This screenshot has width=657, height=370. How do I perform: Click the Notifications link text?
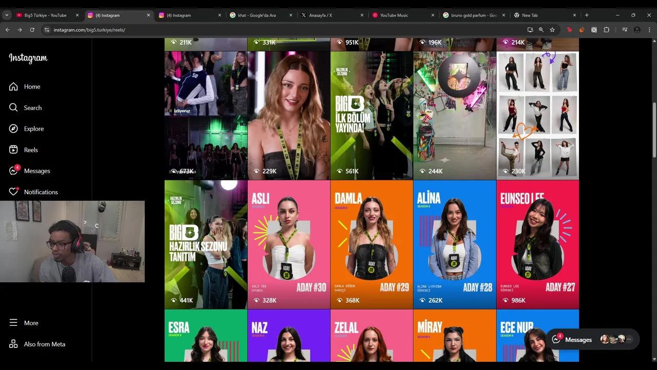(41, 192)
